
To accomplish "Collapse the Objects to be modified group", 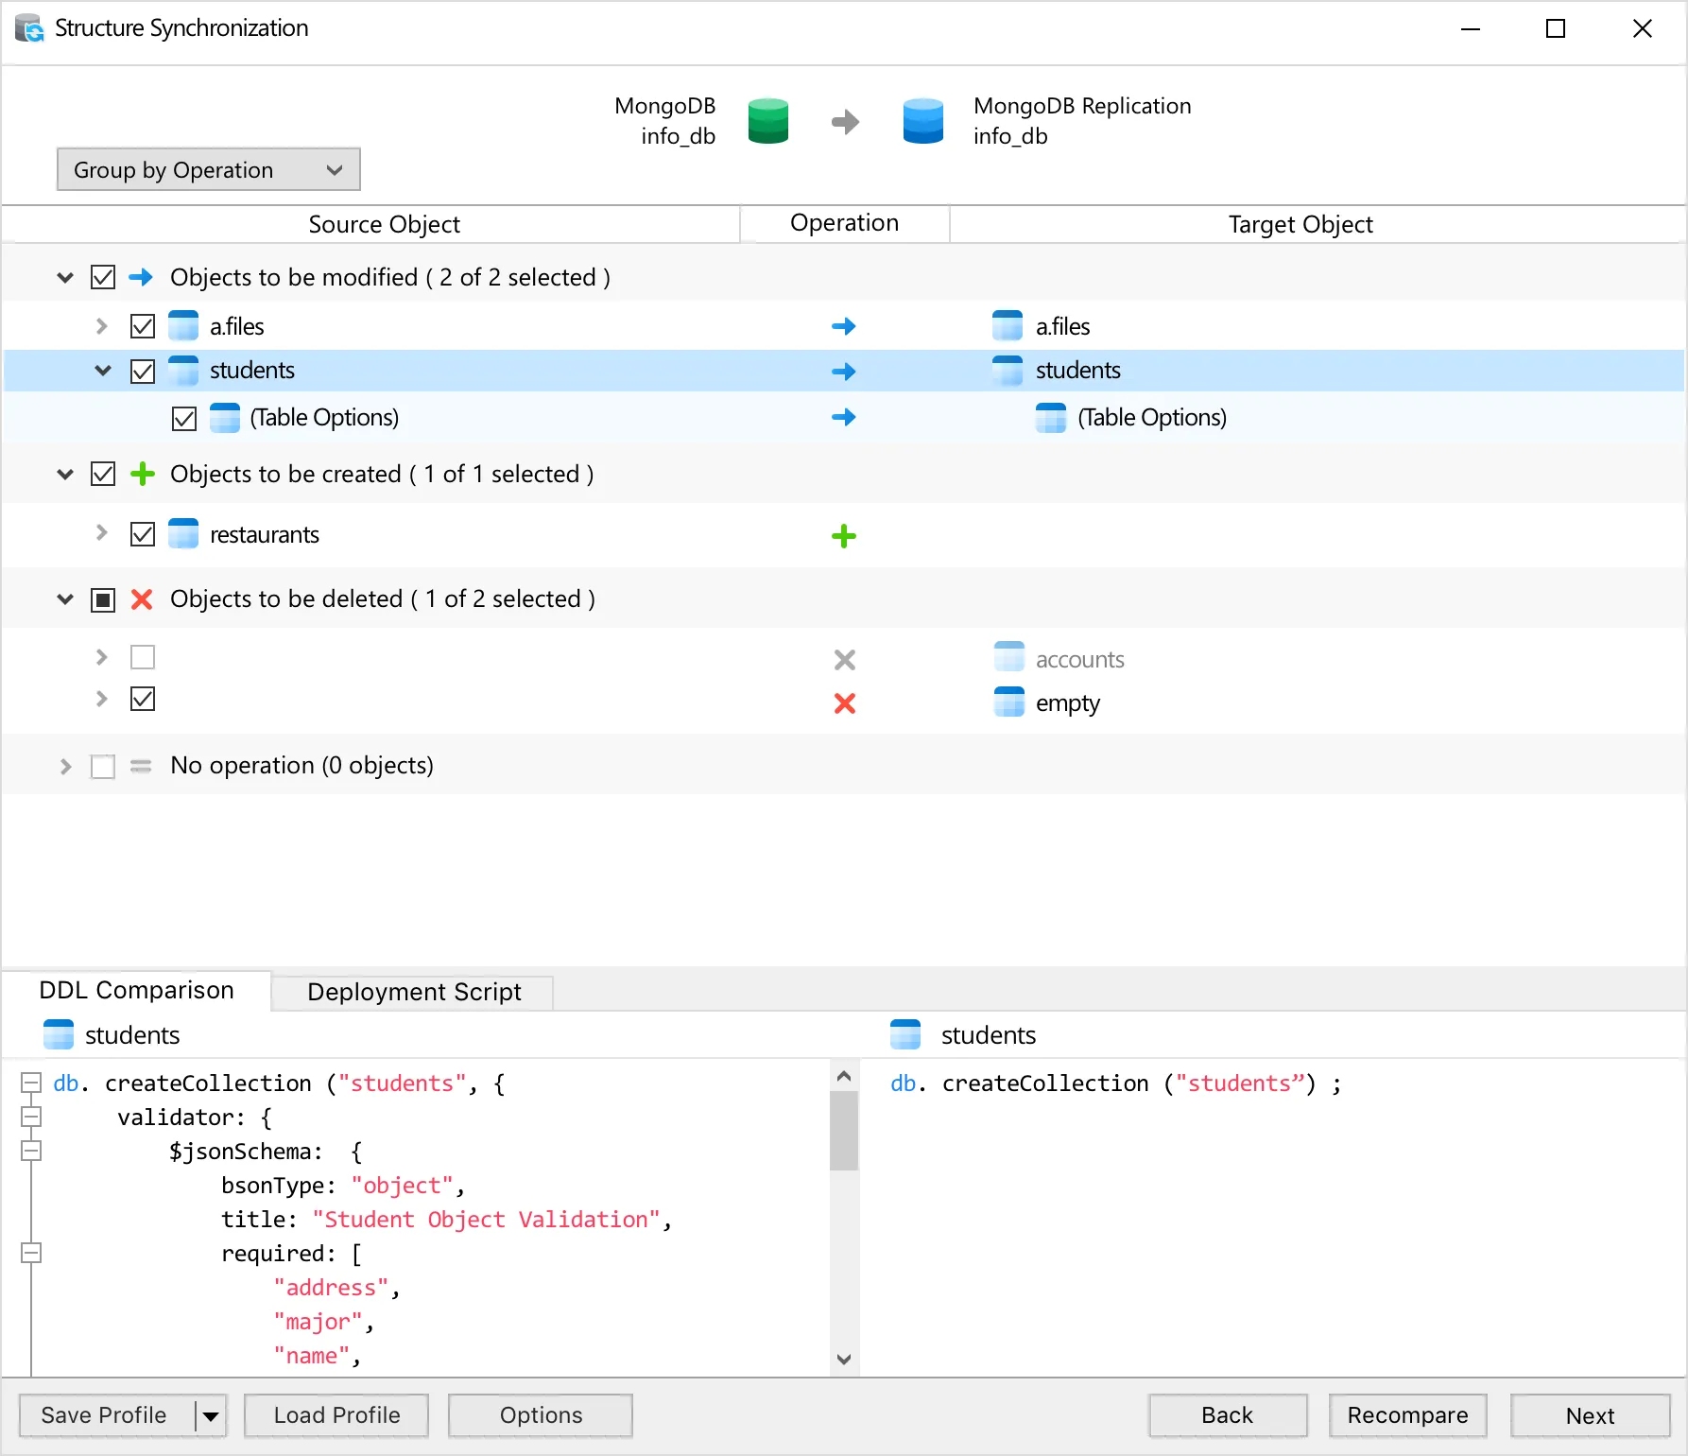I will (65, 277).
